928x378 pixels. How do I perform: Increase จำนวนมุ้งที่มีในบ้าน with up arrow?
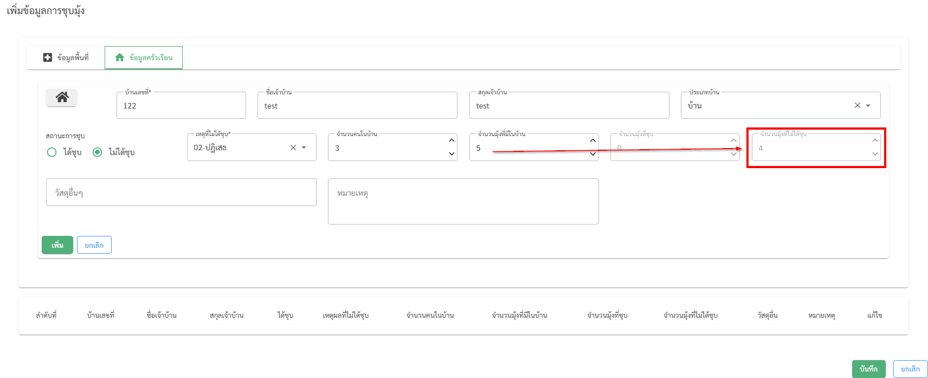coord(592,140)
